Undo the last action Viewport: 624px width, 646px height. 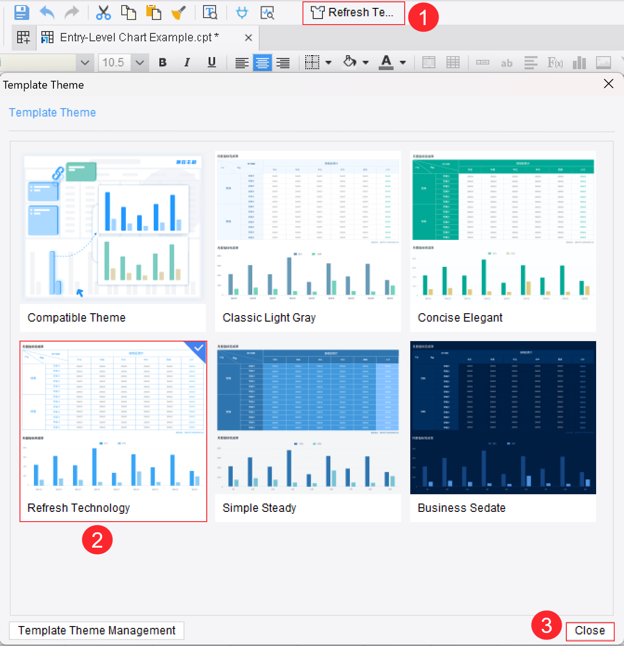(47, 13)
